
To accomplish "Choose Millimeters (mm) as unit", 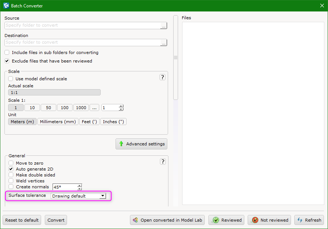I will tap(58, 122).
